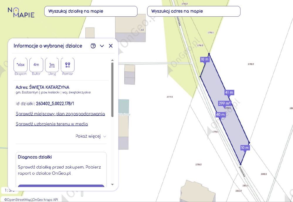
Task: Select parcel id 260402_5.0022.178/1 text
Action: (x=55, y=103)
